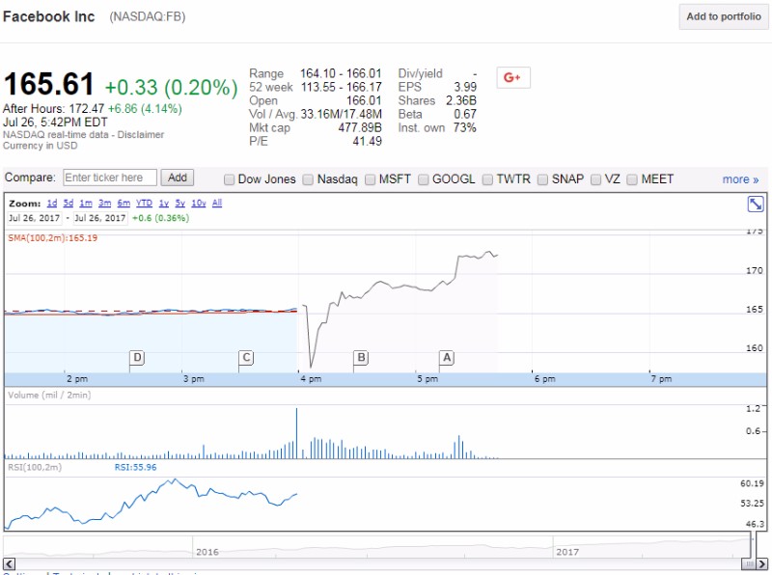This screenshot has height=575, width=772.
Task: Open the Disclaimer link
Action: 140,134
